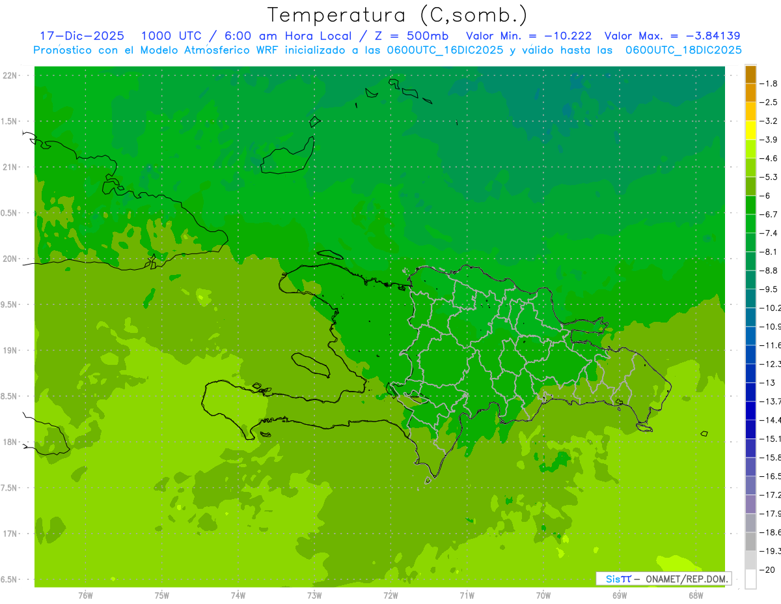This screenshot has height=604, width=781.
Task: Click the valid-until time '0600UTC_18DIC2025'
Action: (x=683, y=50)
